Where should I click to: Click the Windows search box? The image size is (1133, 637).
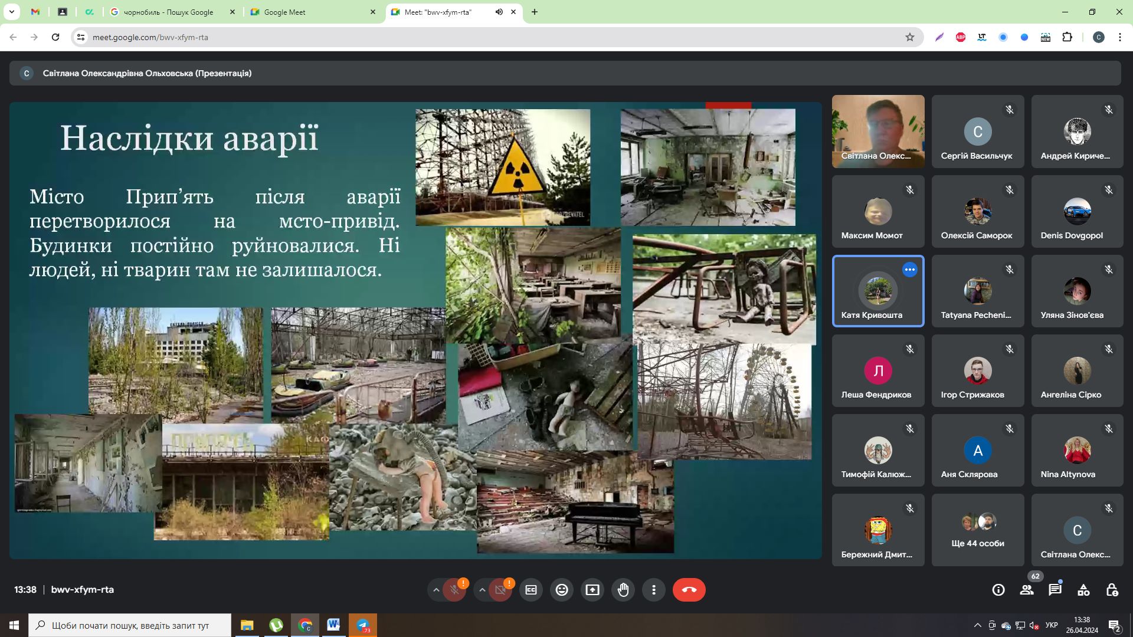[130, 625]
